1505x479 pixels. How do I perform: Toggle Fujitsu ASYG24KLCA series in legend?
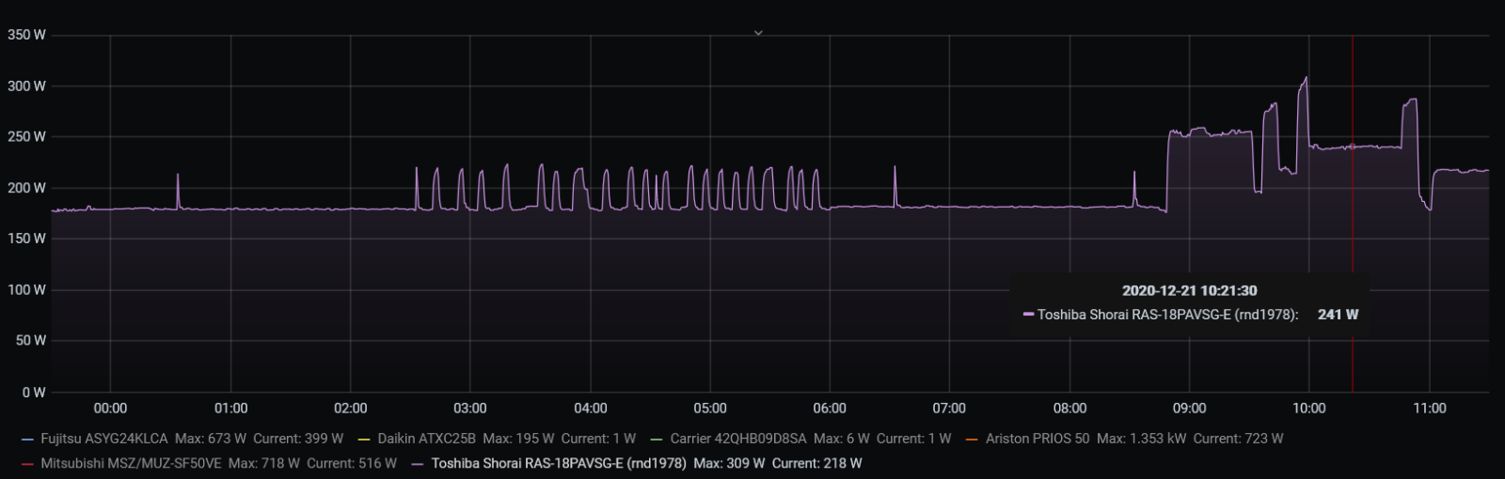(104, 439)
